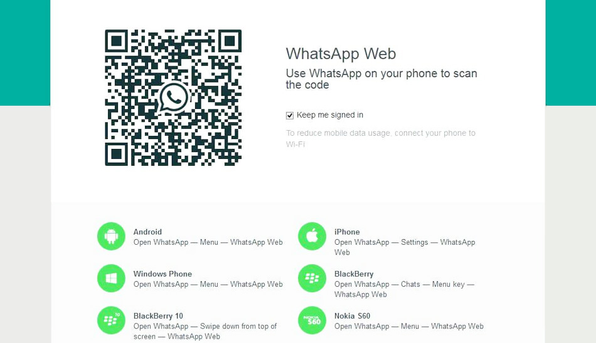Click the Nokia S60 heading
The width and height of the screenshot is (596, 343).
pos(353,316)
